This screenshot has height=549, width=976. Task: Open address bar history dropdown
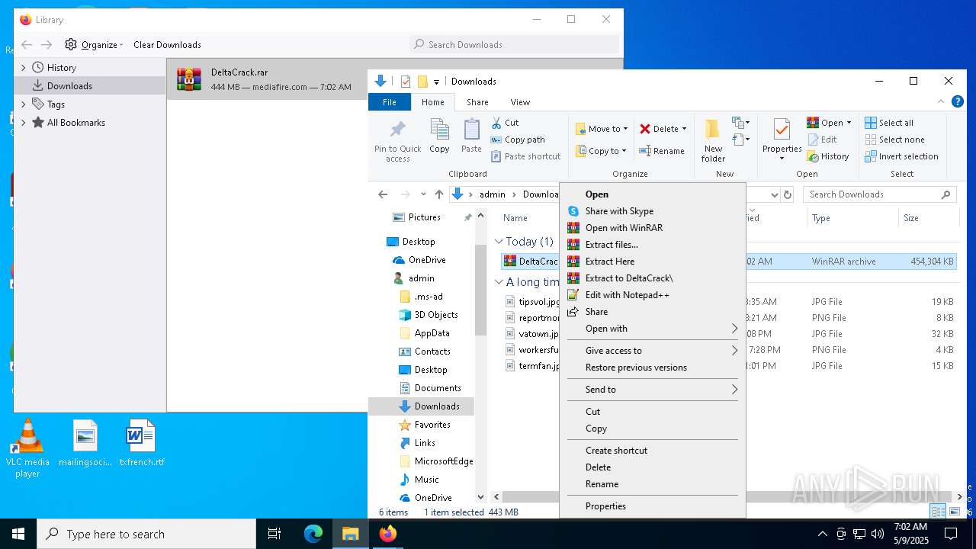click(774, 194)
